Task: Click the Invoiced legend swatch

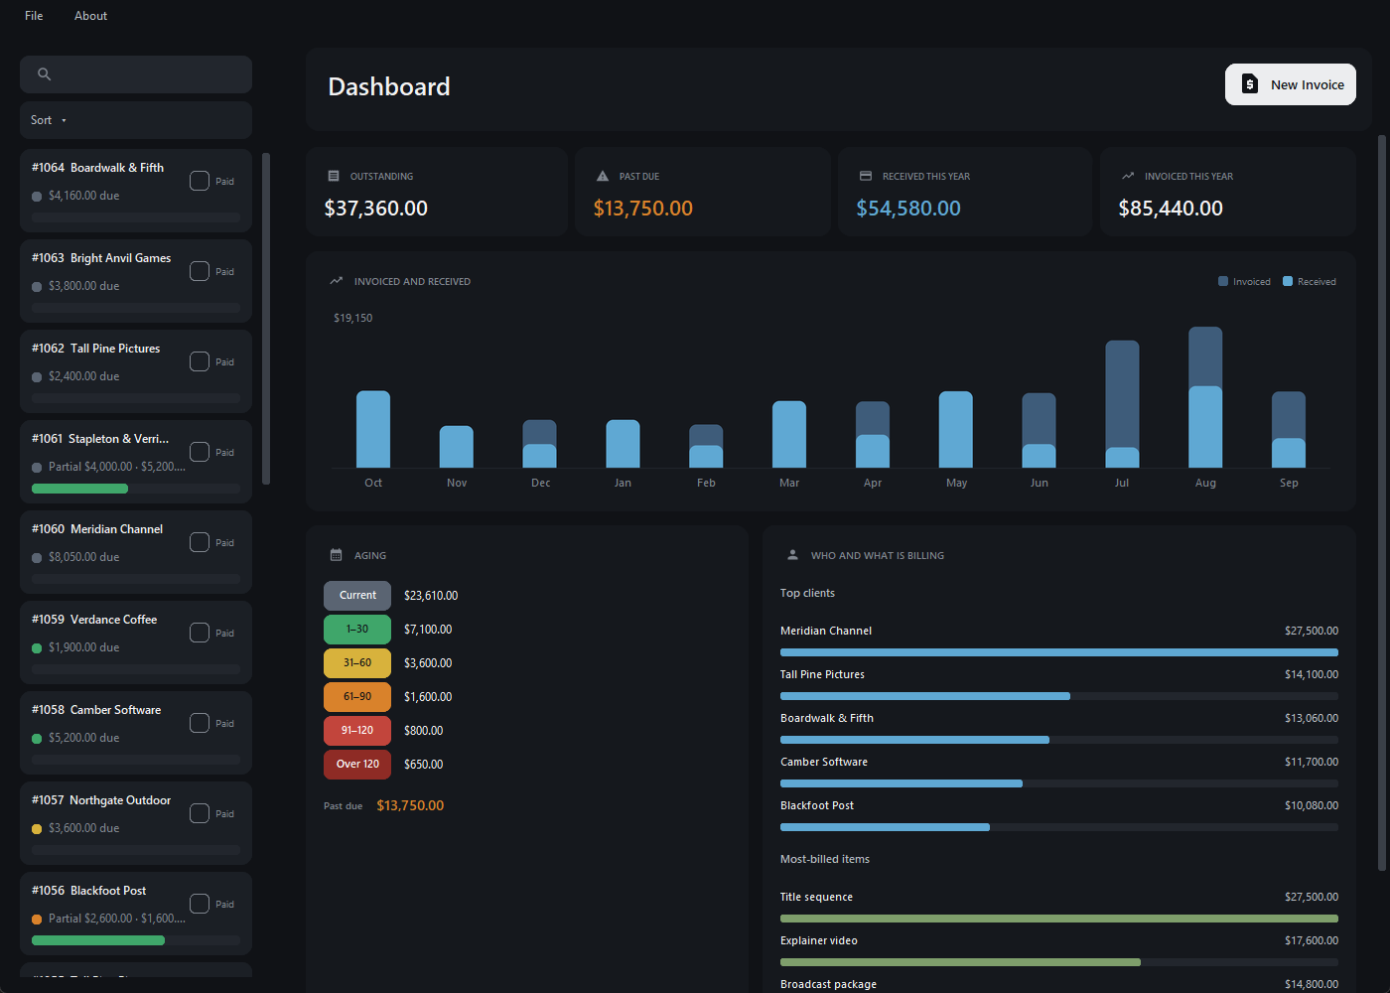Action: (x=1223, y=281)
